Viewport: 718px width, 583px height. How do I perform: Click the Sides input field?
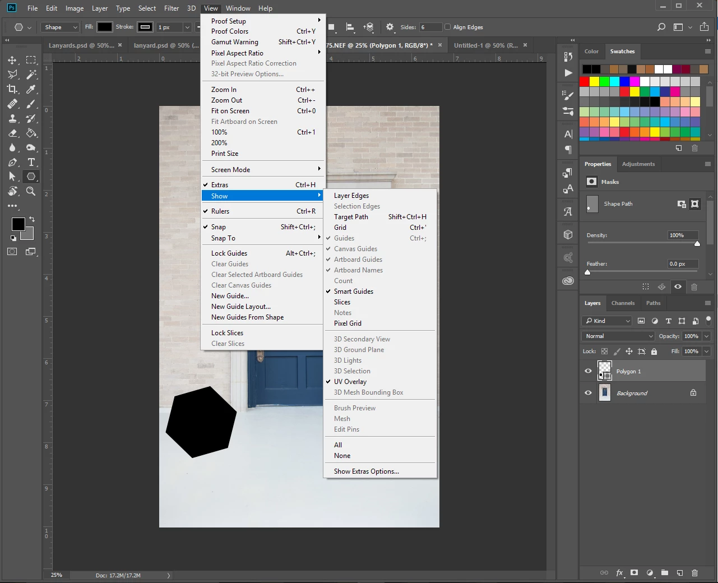[430, 27]
